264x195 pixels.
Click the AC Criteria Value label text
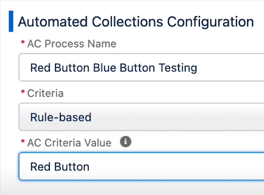(69, 143)
